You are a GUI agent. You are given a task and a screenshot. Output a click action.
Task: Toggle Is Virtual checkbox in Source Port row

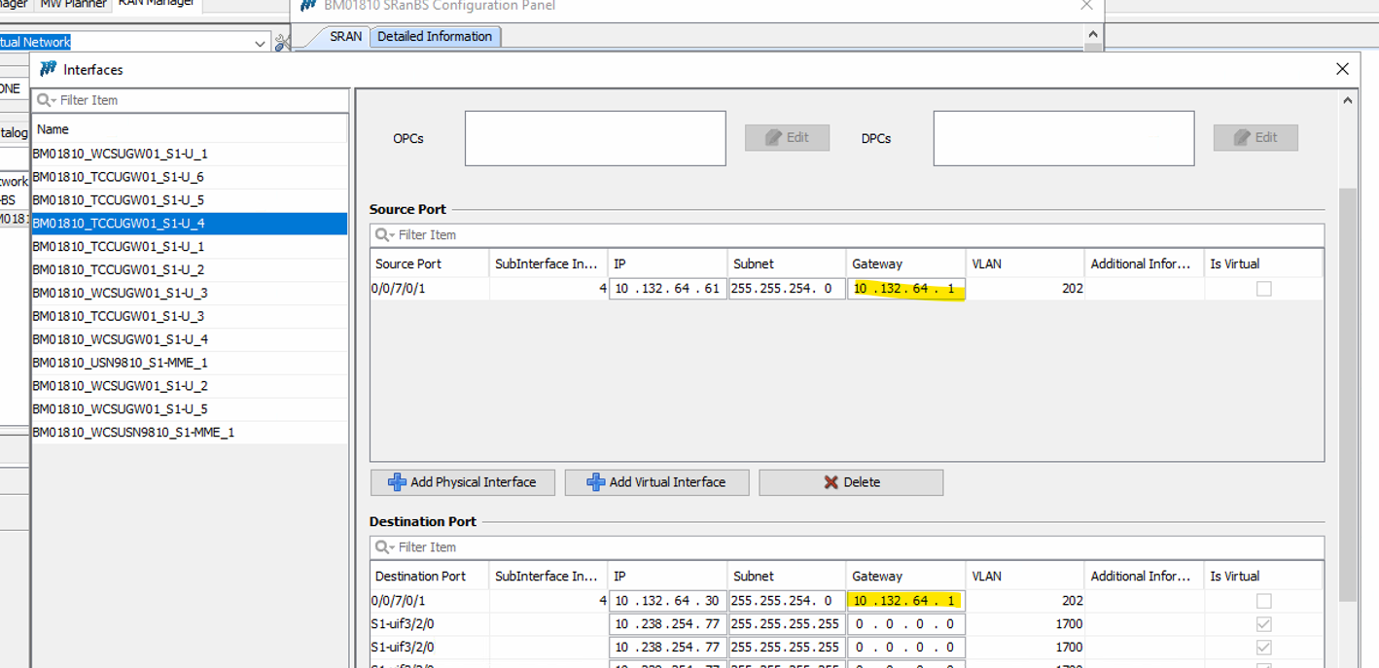[1263, 289]
